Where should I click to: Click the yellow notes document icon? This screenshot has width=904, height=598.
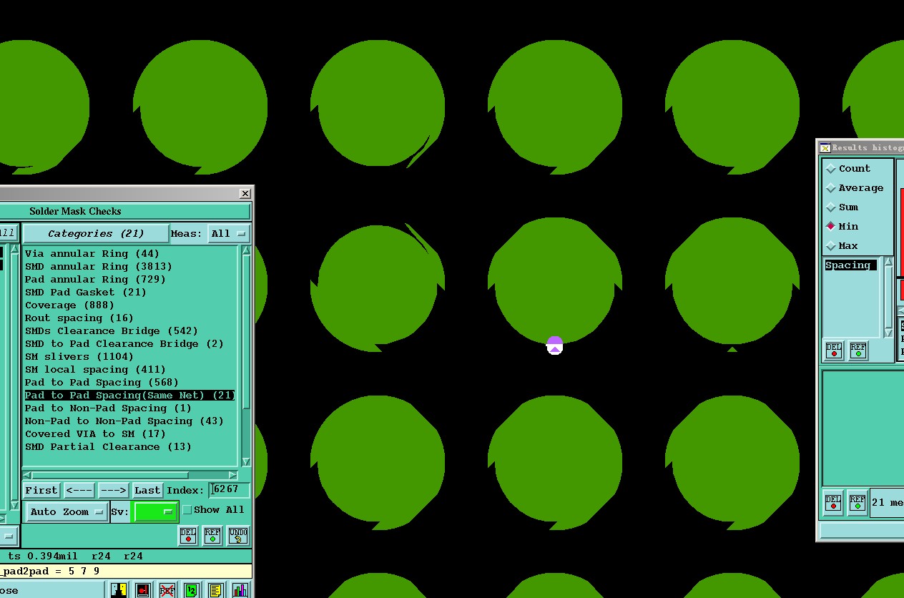215,590
